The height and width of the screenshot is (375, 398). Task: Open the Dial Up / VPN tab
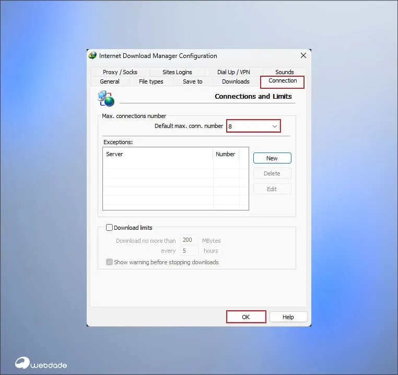(233, 72)
